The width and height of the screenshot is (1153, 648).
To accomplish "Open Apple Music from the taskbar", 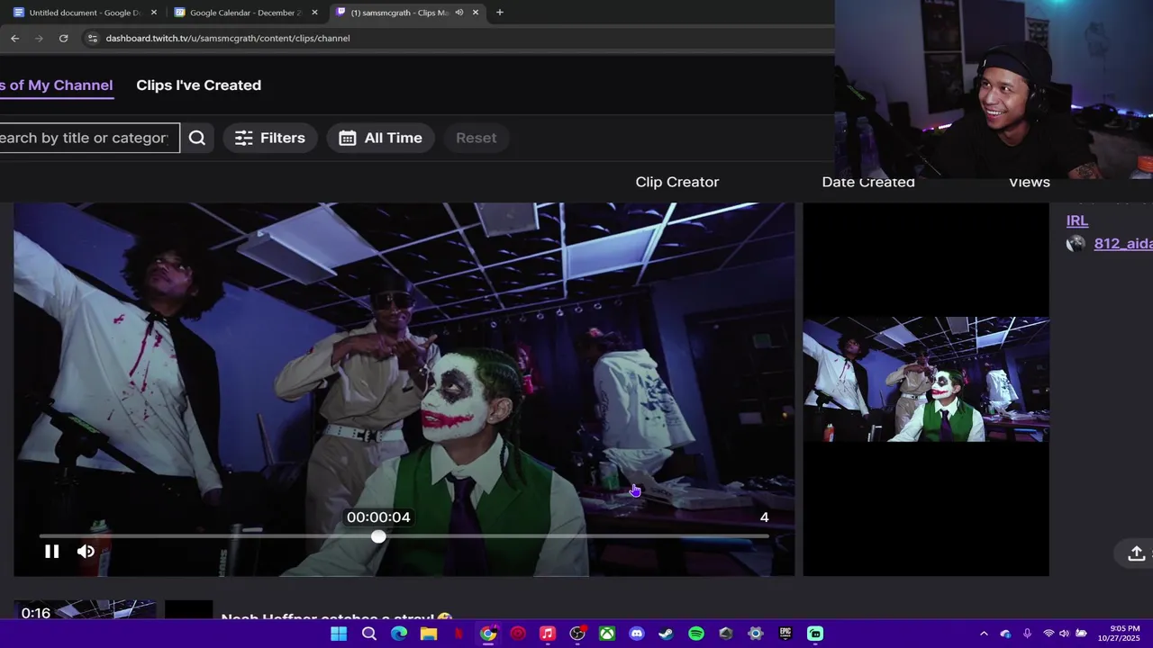I will pyautogui.click(x=547, y=634).
